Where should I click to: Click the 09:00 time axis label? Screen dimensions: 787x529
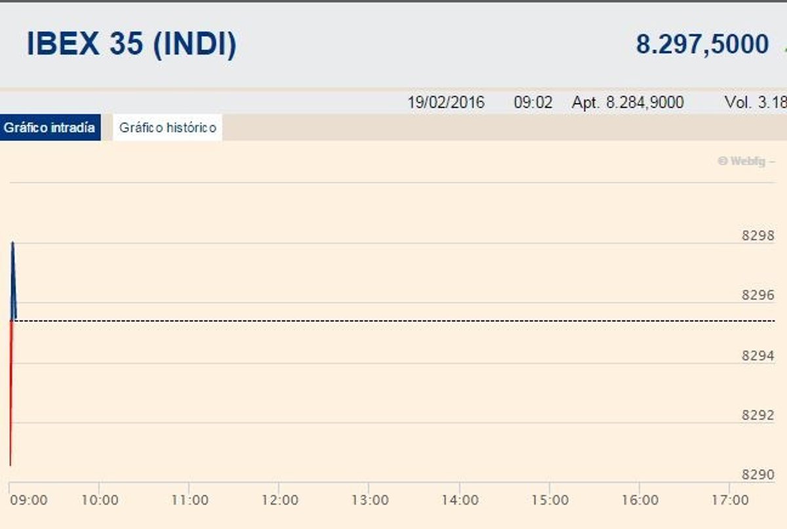pos(29,500)
